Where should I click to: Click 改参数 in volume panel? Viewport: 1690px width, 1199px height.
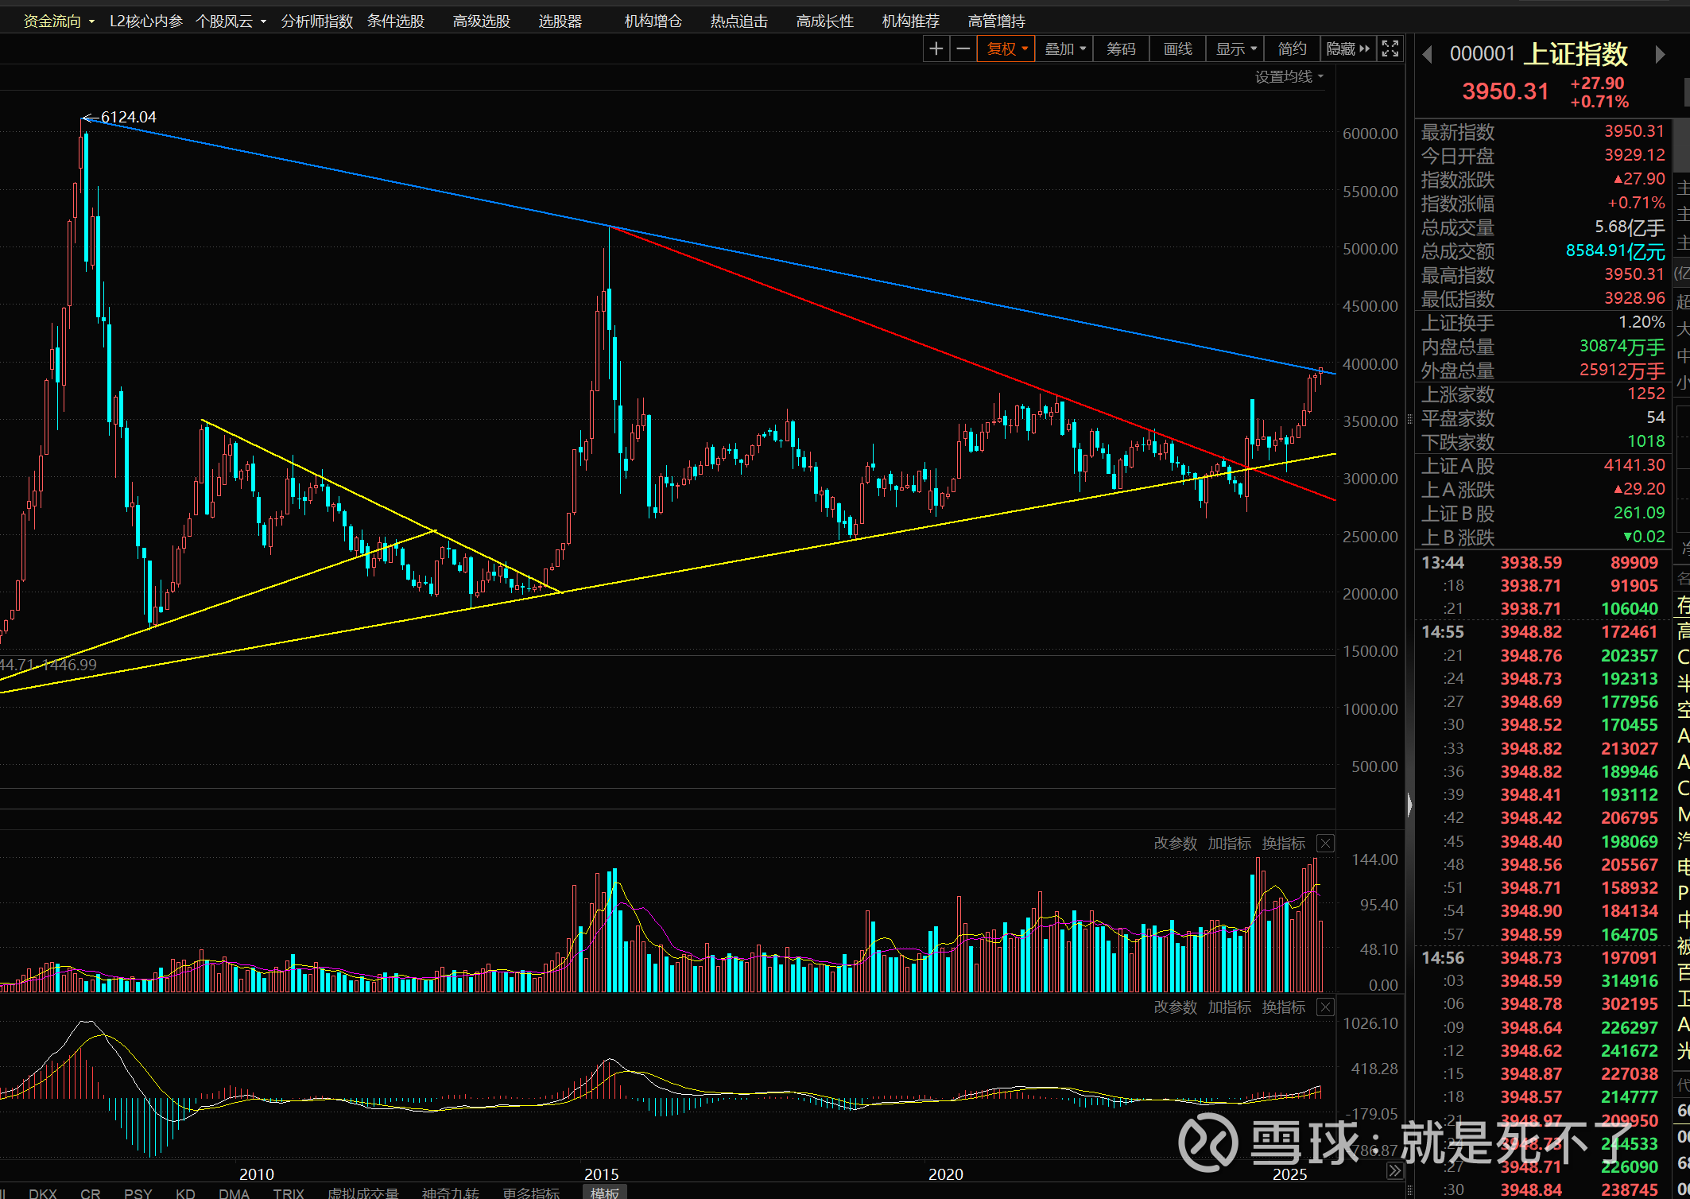tap(1175, 844)
